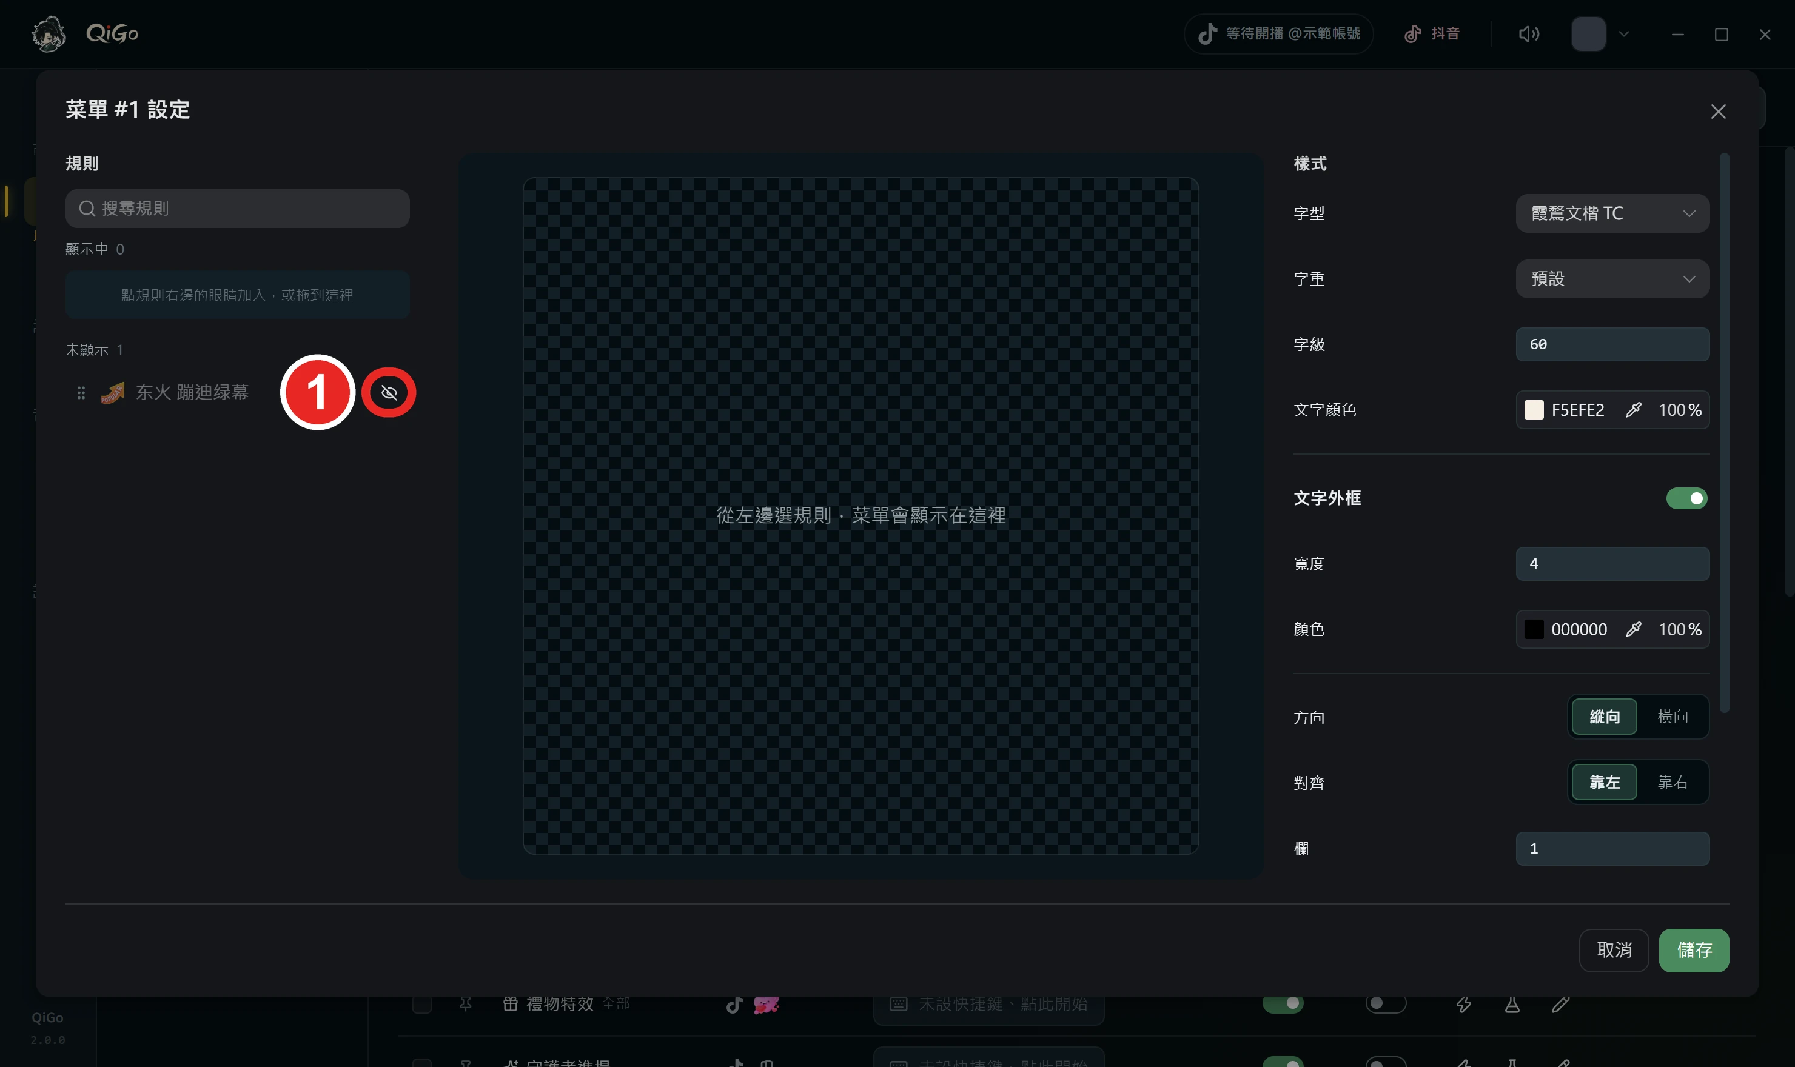
Task: Click the 等待開播 @示範帳號 status button
Action: tap(1279, 34)
